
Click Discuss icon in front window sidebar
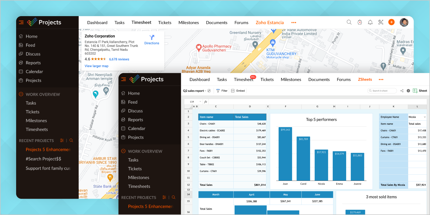(123, 111)
